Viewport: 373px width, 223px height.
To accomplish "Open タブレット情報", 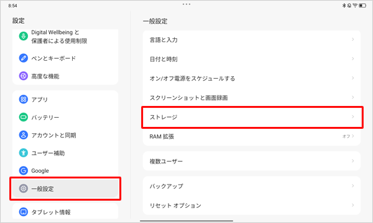I will click(x=65, y=212).
